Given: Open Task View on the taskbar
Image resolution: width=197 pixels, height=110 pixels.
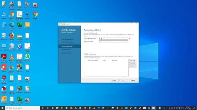Looking at the screenshot, I should click(x=47, y=108).
